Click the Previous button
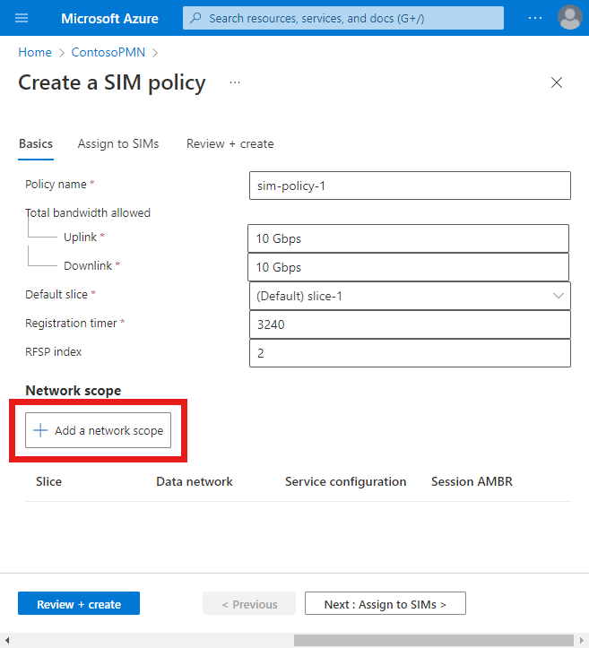This screenshot has height=648, width=589. 249,603
